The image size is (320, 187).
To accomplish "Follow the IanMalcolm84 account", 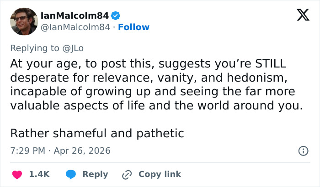I will coord(133,27).
